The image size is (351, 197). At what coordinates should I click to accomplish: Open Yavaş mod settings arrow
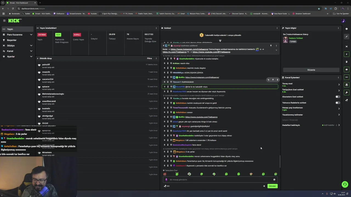[339, 85]
